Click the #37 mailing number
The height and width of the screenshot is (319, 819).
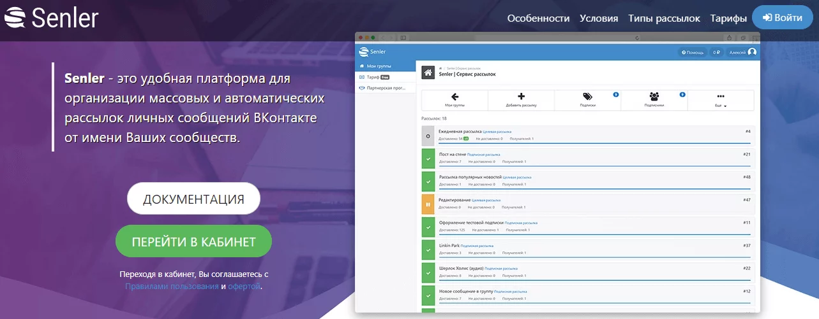pyautogui.click(x=747, y=245)
